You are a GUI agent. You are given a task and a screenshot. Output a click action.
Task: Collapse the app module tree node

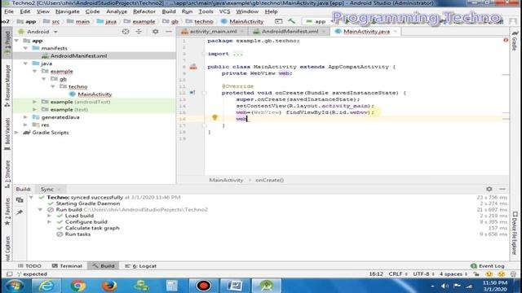point(16,41)
